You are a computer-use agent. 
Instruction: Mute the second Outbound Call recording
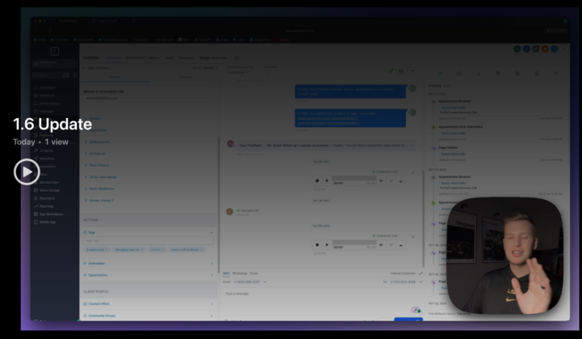coord(382,244)
